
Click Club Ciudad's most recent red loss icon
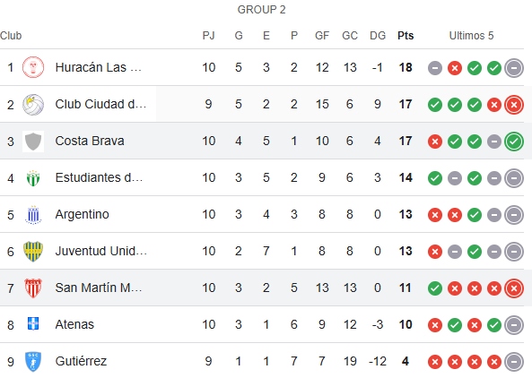tap(514, 105)
